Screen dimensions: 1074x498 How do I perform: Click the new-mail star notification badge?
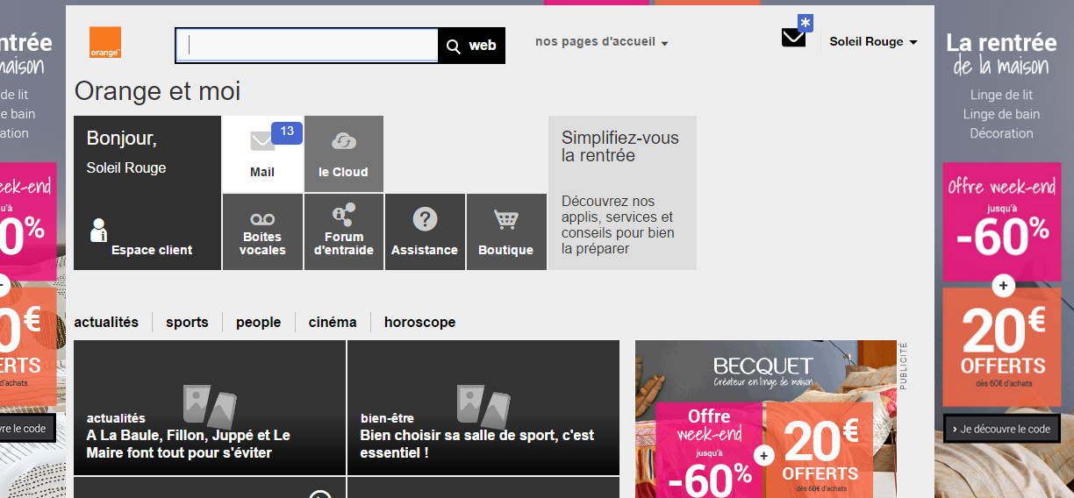805,23
